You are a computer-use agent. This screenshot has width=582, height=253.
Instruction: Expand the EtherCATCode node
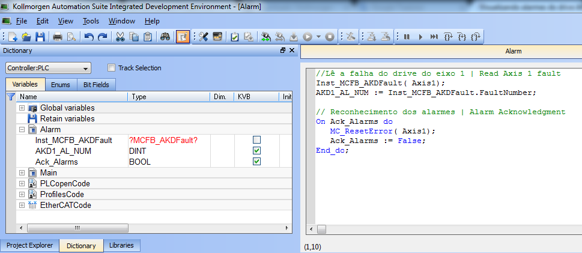click(22, 205)
